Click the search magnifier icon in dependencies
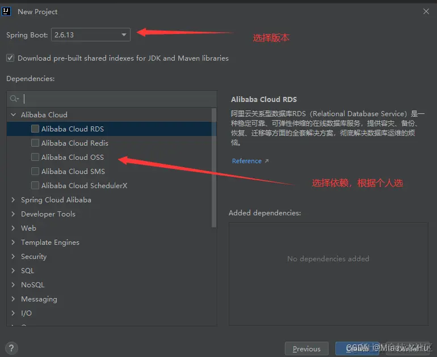 15,99
